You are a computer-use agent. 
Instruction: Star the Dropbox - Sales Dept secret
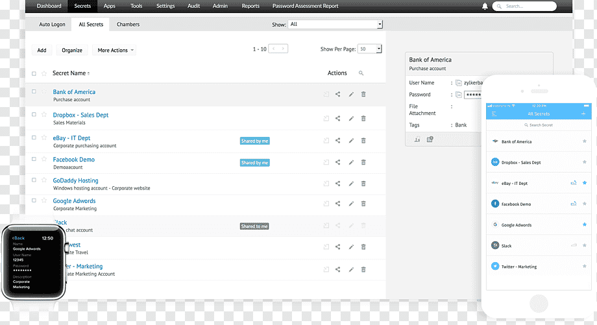pos(44,114)
